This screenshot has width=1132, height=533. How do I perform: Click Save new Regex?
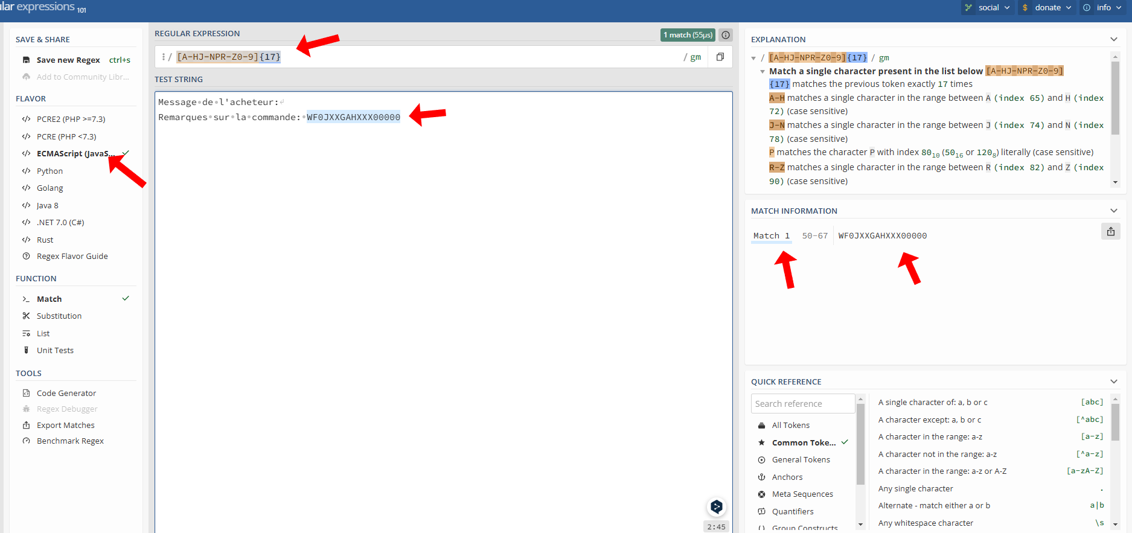coord(68,60)
